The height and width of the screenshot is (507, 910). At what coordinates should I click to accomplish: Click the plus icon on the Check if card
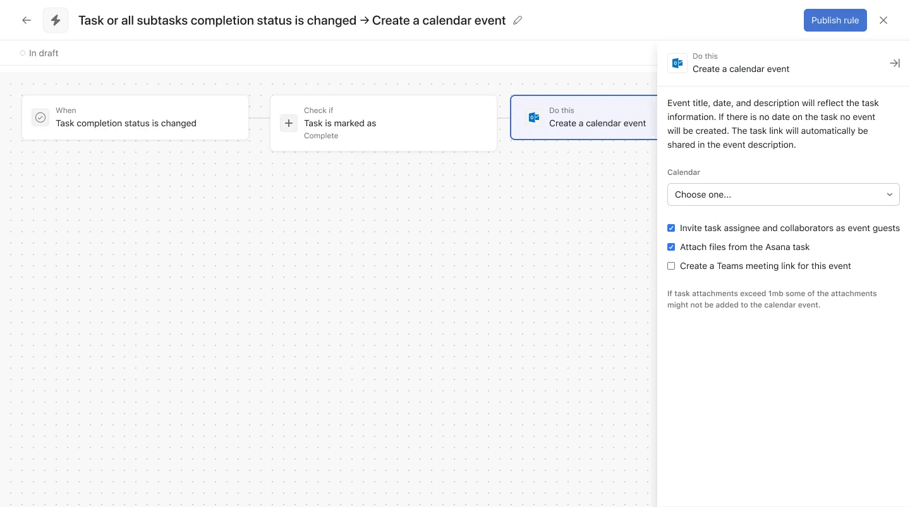coord(289,123)
